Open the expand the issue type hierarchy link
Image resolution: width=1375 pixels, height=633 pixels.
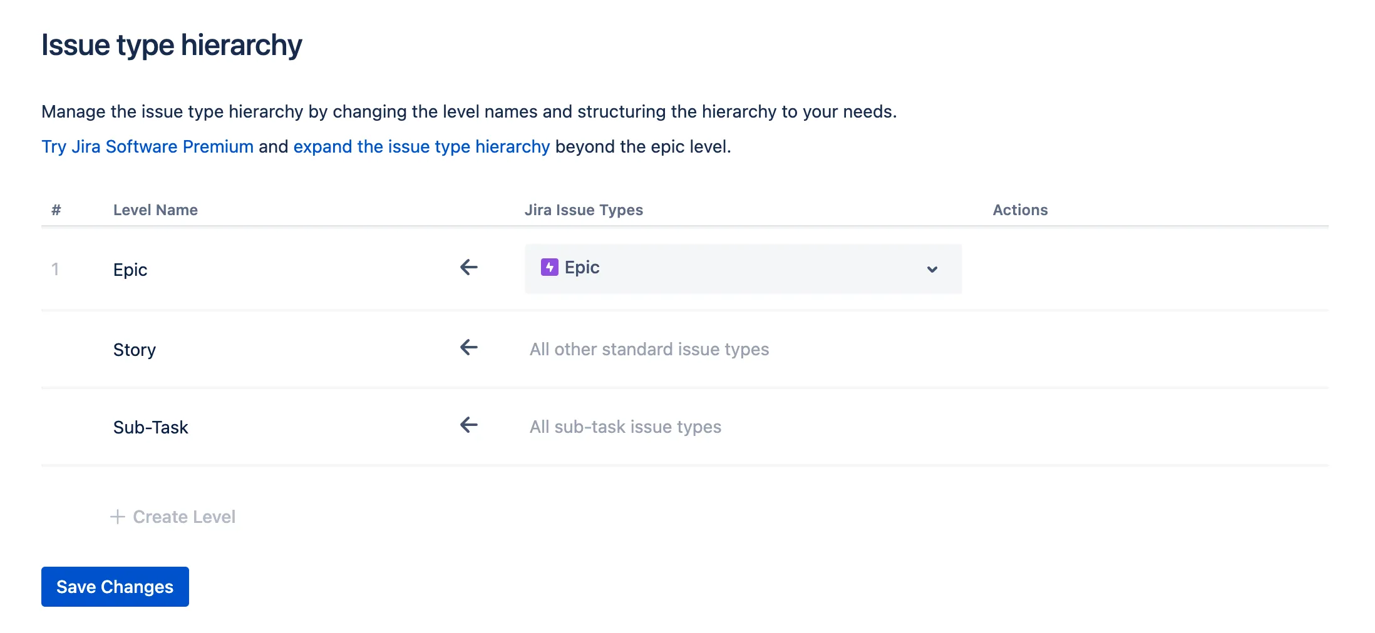(421, 146)
